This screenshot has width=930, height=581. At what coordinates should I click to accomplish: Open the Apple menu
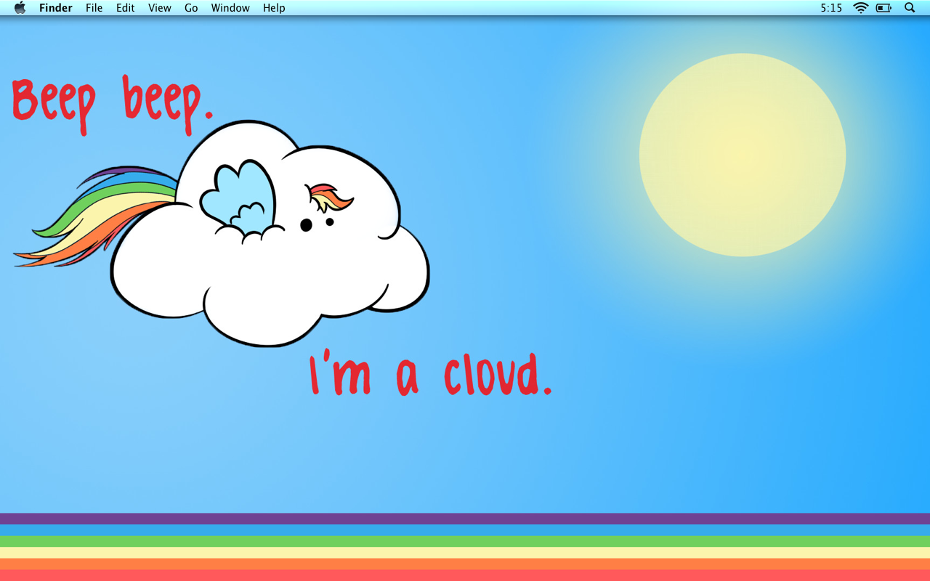click(20, 8)
